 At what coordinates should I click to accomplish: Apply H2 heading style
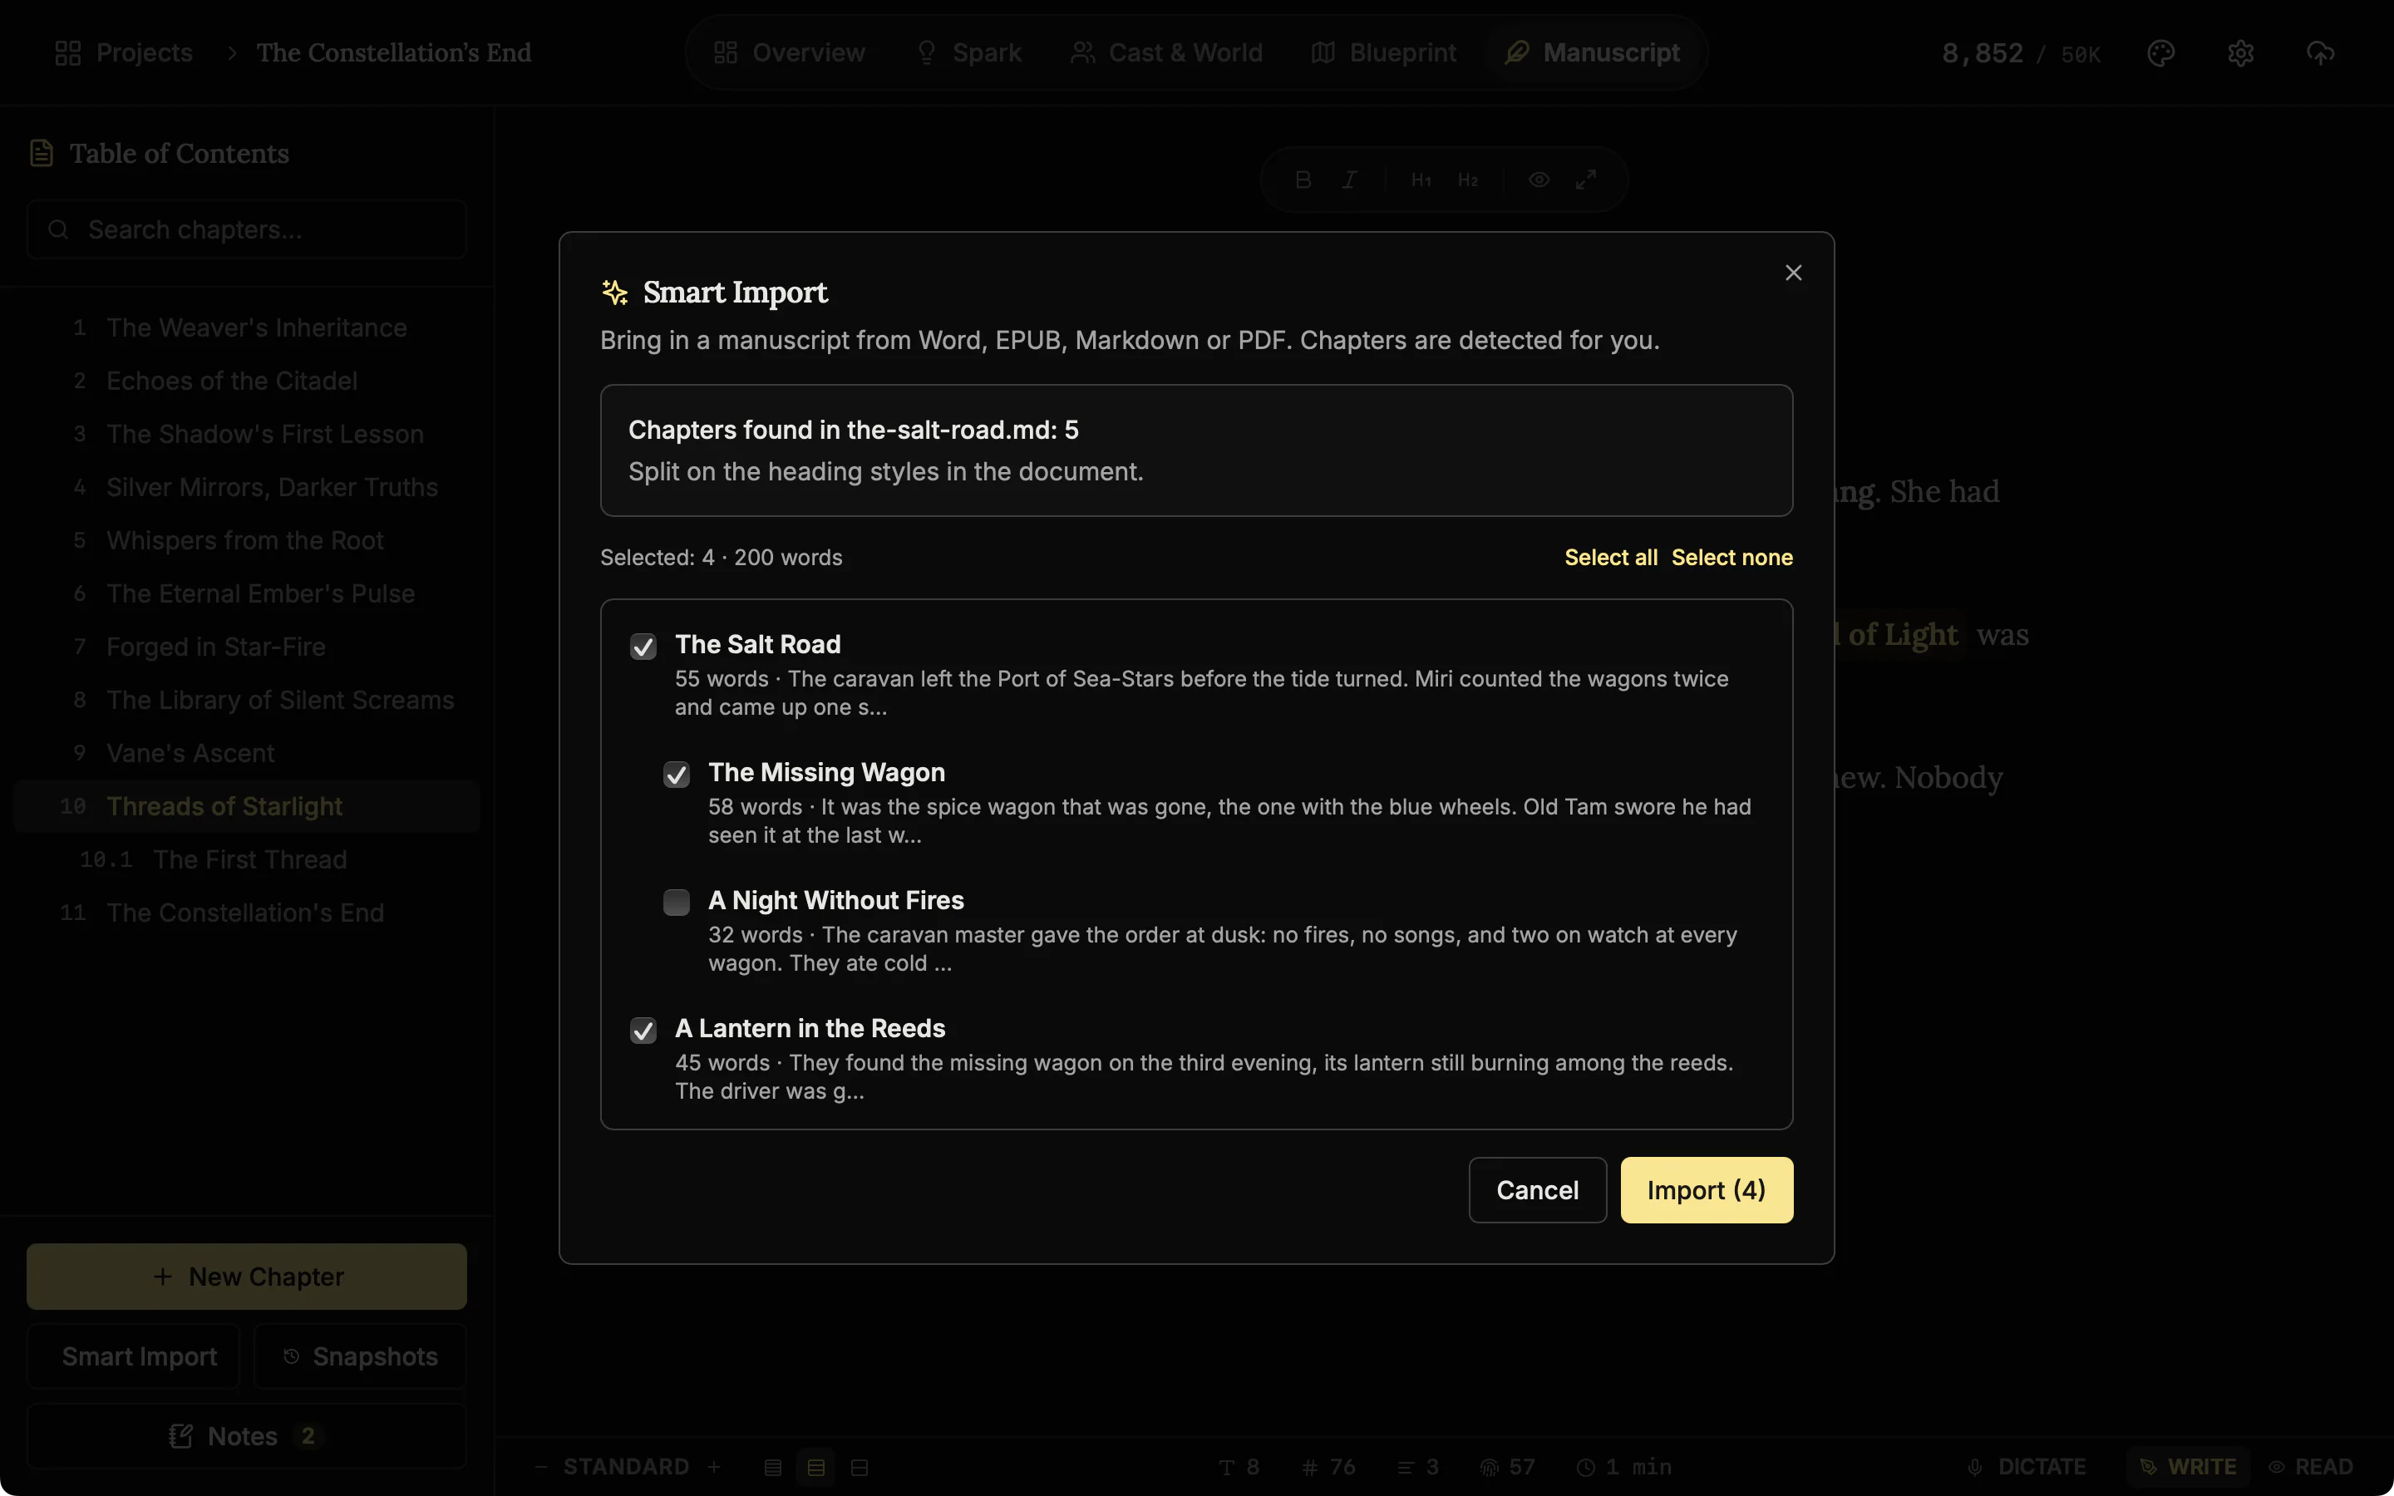(x=1468, y=180)
